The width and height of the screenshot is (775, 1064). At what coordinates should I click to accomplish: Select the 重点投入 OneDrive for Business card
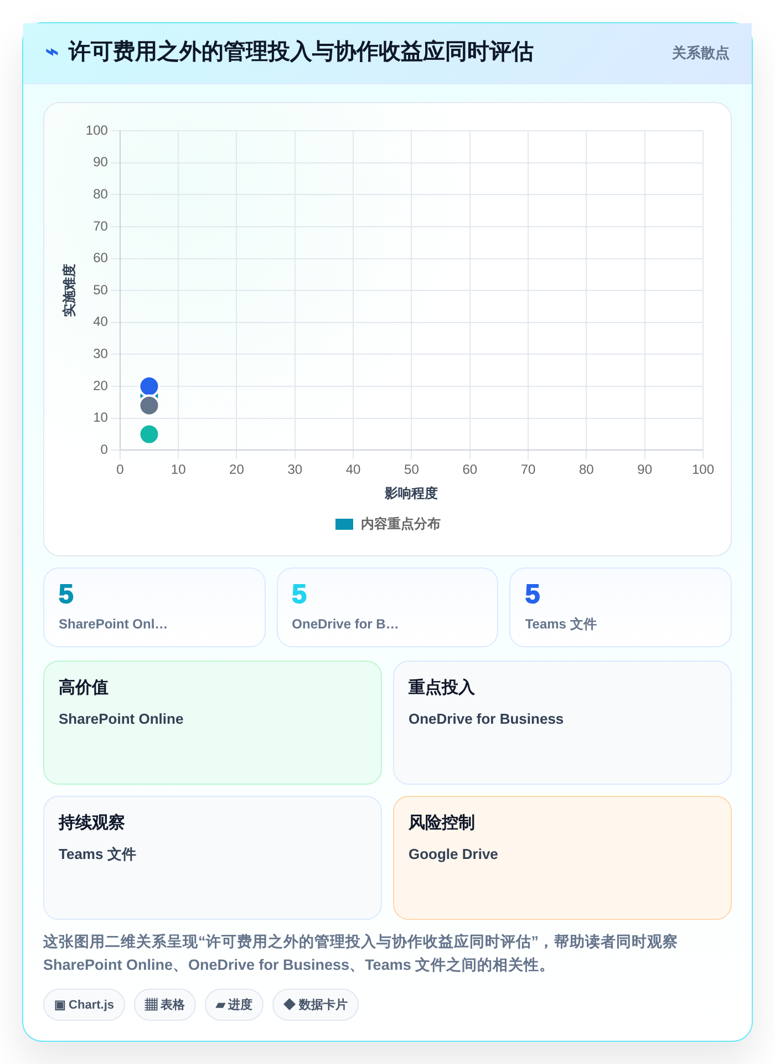pyautogui.click(x=562, y=723)
